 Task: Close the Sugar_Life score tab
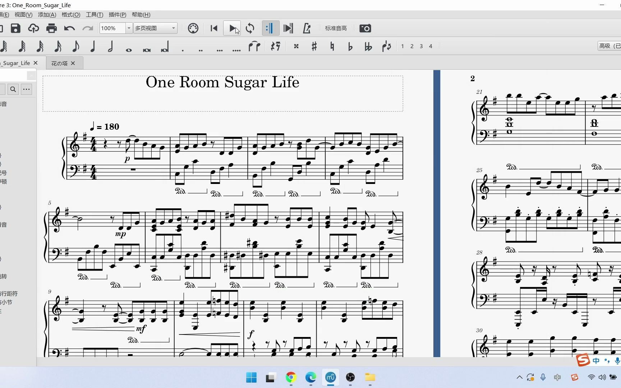coord(36,63)
